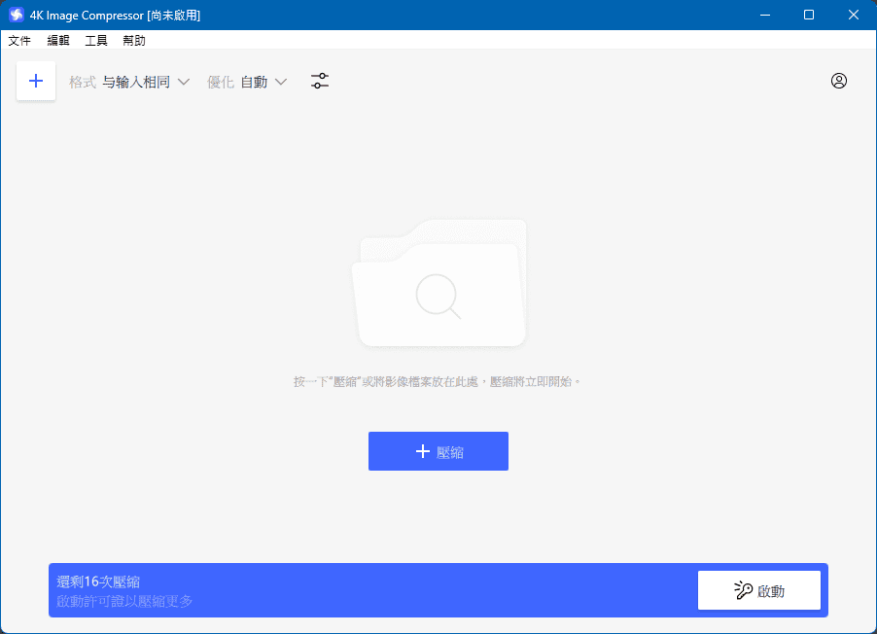The width and height of the screenshot is (877, 634).
Task: Click the magnifier inside the folder graphic
Action: pyautogui.click(x=438, y=295)
